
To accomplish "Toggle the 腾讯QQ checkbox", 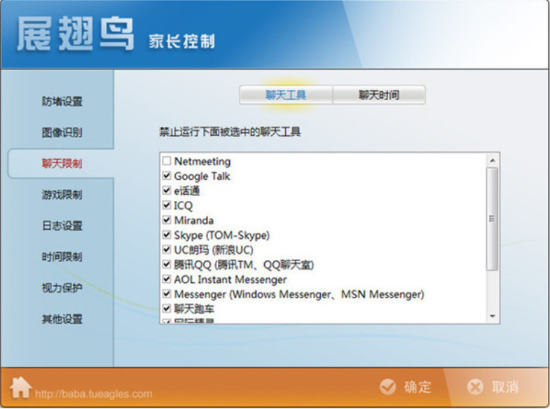I will click(166, 265).
